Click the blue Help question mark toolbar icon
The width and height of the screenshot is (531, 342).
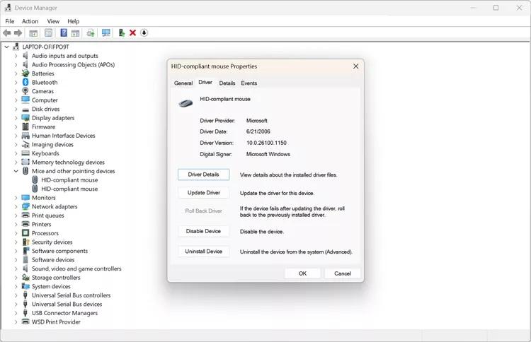pos(64,33)
